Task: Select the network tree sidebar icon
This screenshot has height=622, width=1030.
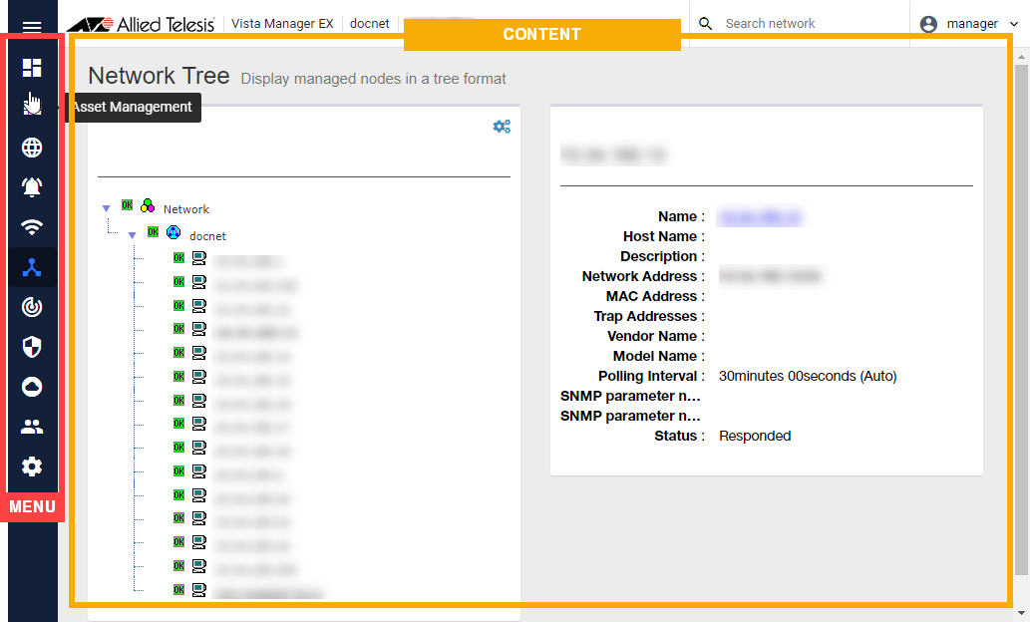Action: 32,267
